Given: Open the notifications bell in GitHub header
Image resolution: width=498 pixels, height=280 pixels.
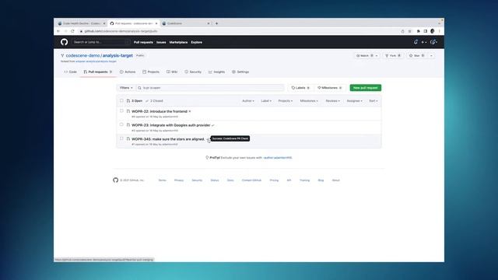Looking at the screenshot, I should pyautogui.click(x=416, y=42).
